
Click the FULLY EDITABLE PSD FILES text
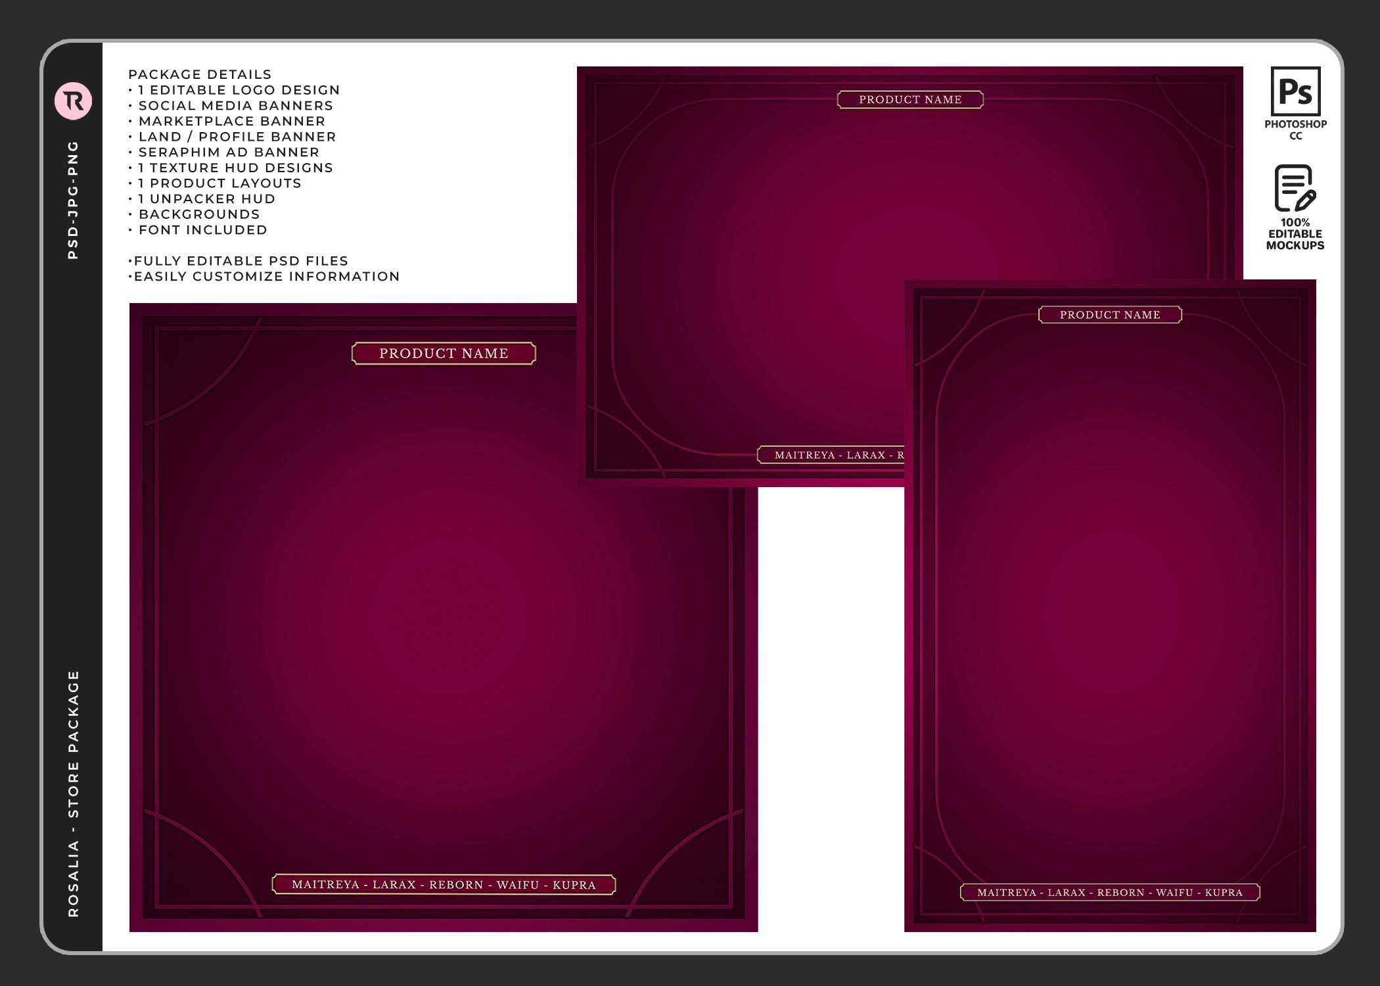coord(241,261)
